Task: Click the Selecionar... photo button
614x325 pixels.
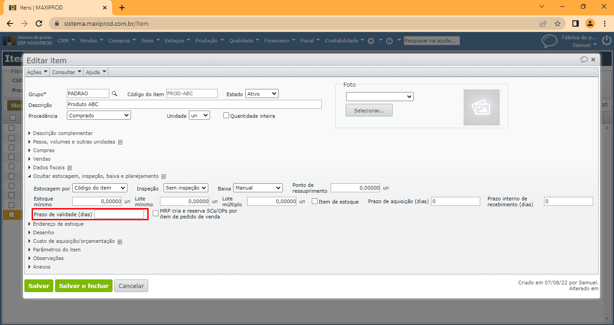Action: tap(369, 110)
